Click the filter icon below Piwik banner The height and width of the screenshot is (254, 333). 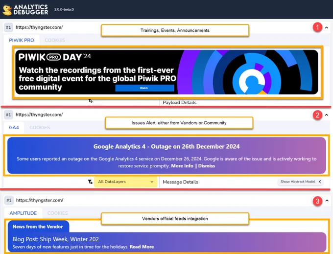point(91,101)
